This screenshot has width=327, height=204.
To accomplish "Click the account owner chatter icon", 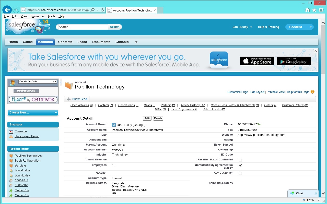I will click(x=114, y=125).
